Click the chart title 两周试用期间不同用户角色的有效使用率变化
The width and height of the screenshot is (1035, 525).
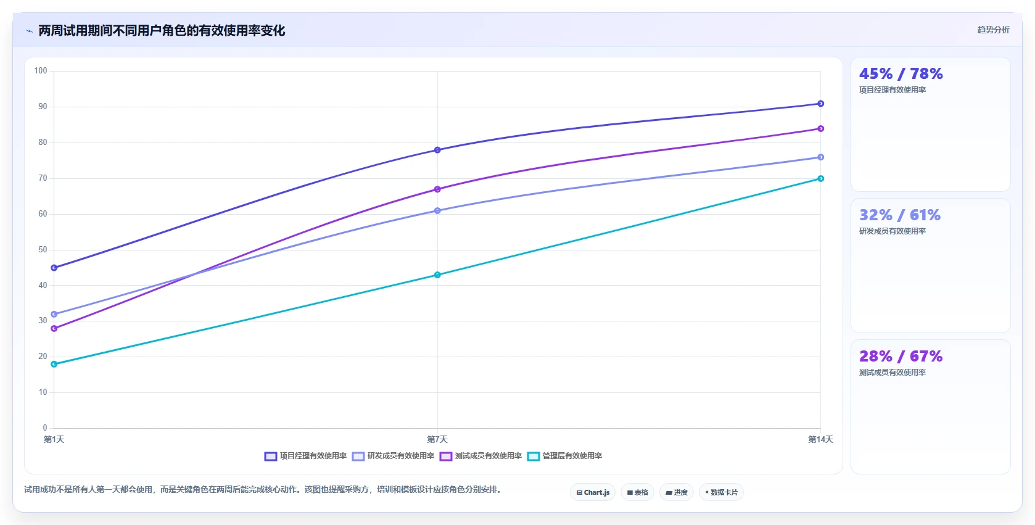pyautogui.click(x=162, y=31)
